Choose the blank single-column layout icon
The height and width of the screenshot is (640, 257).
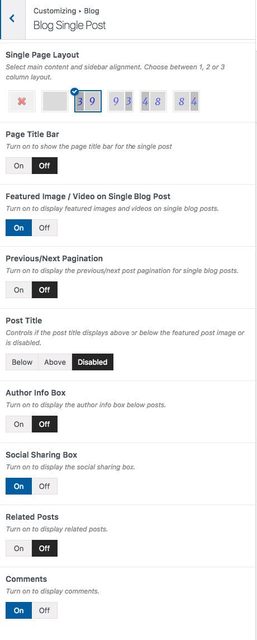point(55,101)
